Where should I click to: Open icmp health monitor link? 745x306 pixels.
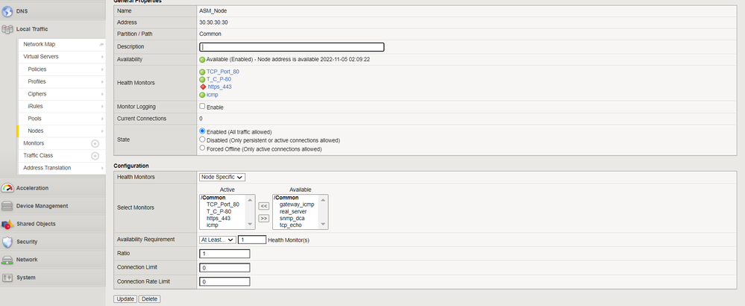(x=213, y=95)
